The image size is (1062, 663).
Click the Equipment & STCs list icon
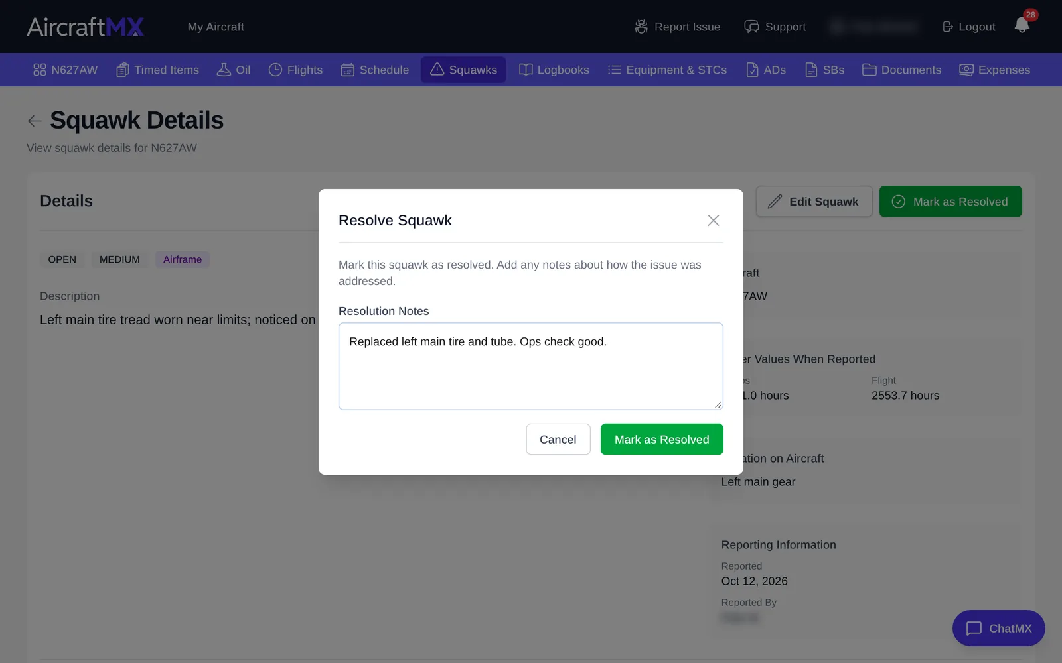click(x=615, y=70)
